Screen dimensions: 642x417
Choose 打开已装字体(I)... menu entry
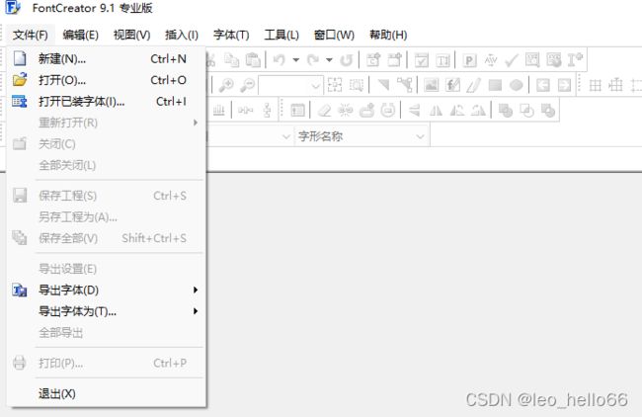click(107, 101)
